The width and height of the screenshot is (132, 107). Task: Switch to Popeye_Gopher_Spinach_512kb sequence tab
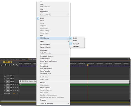pos(9,59)
